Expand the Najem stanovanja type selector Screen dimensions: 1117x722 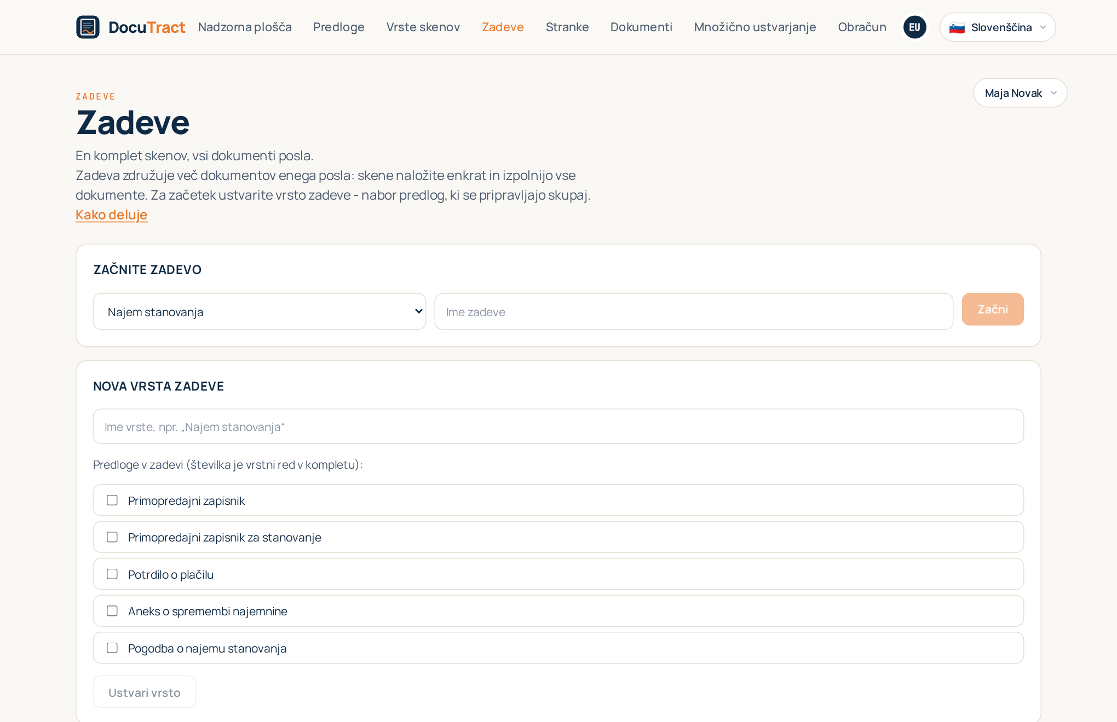259,311
